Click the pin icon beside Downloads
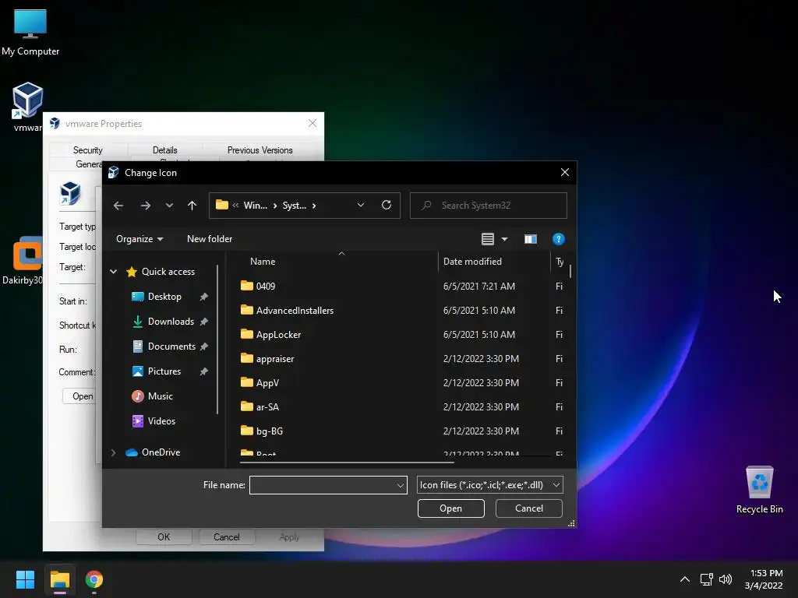The image size is (798, 598). pyautogui.click(x=203, y=322)
